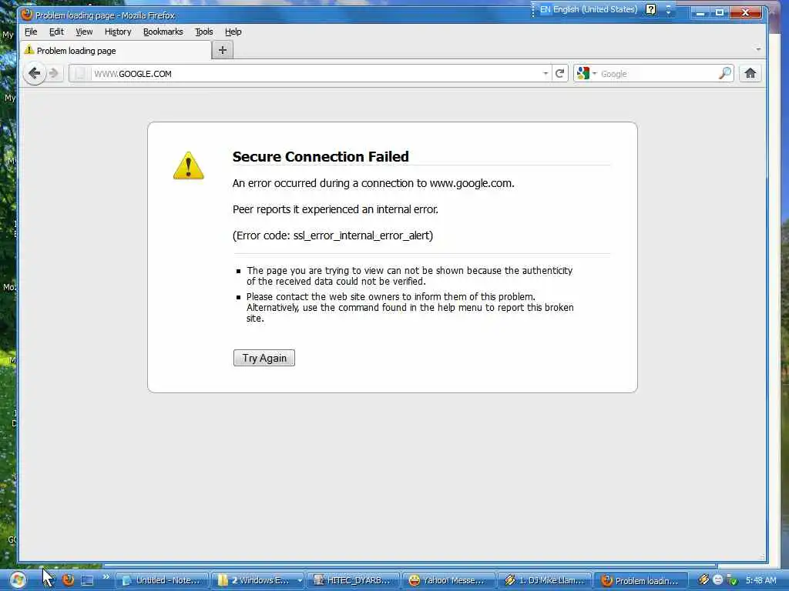Click Winamp lightning tray icon
This screenshot has height=591, width=789.
[703, 580]
